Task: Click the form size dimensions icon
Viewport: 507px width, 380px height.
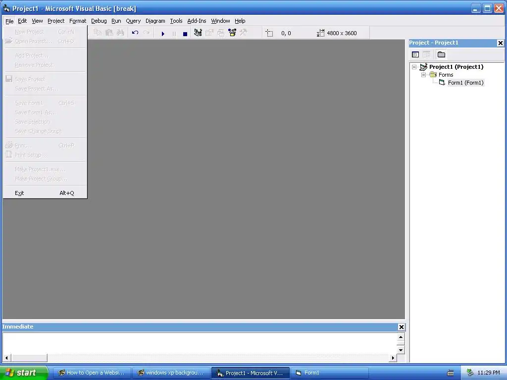Action: tap(320, 33)
